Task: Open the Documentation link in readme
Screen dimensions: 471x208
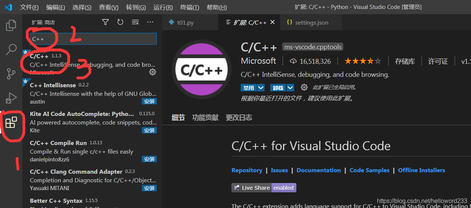Action: tap(319, 170)
